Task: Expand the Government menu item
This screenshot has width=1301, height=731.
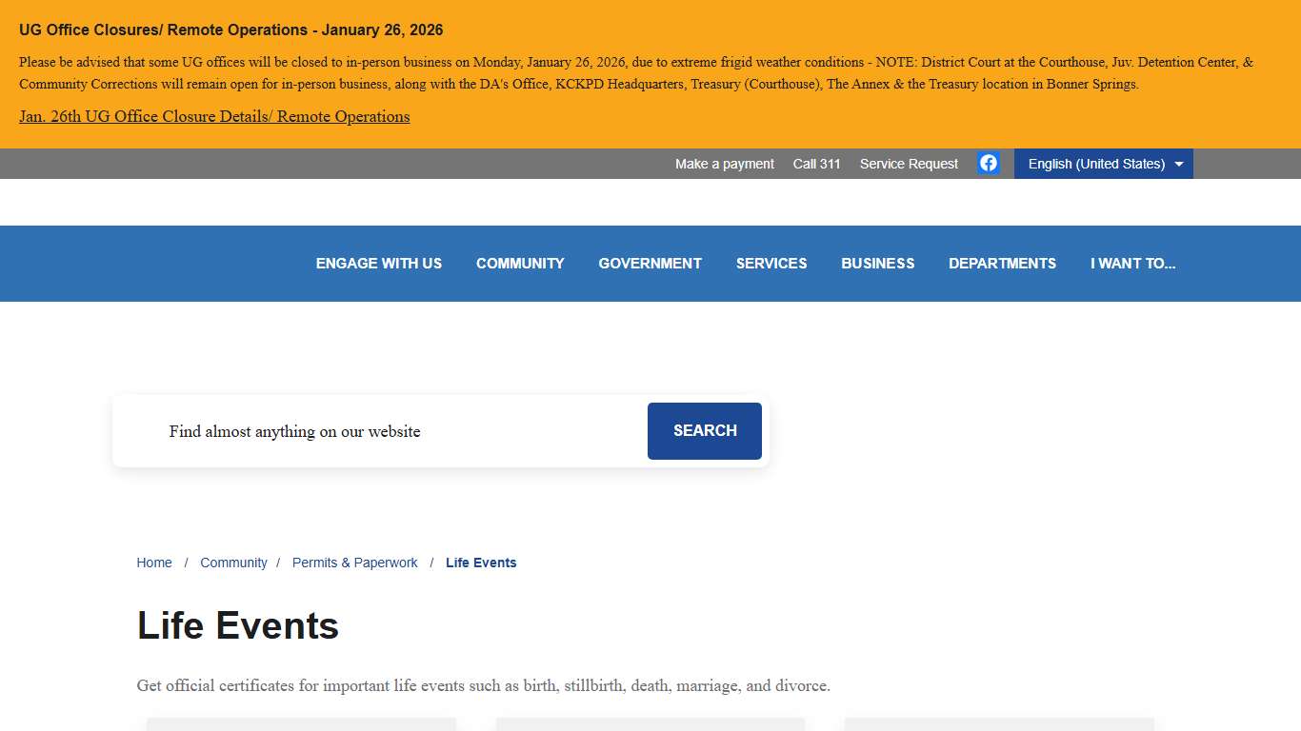Action: pos(650,264)
